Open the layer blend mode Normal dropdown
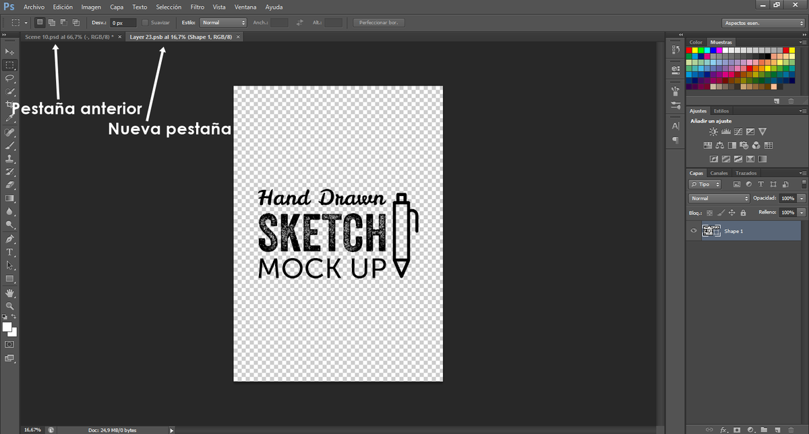Viewport: 809px width, 434px height. click(x=718, y=198)
